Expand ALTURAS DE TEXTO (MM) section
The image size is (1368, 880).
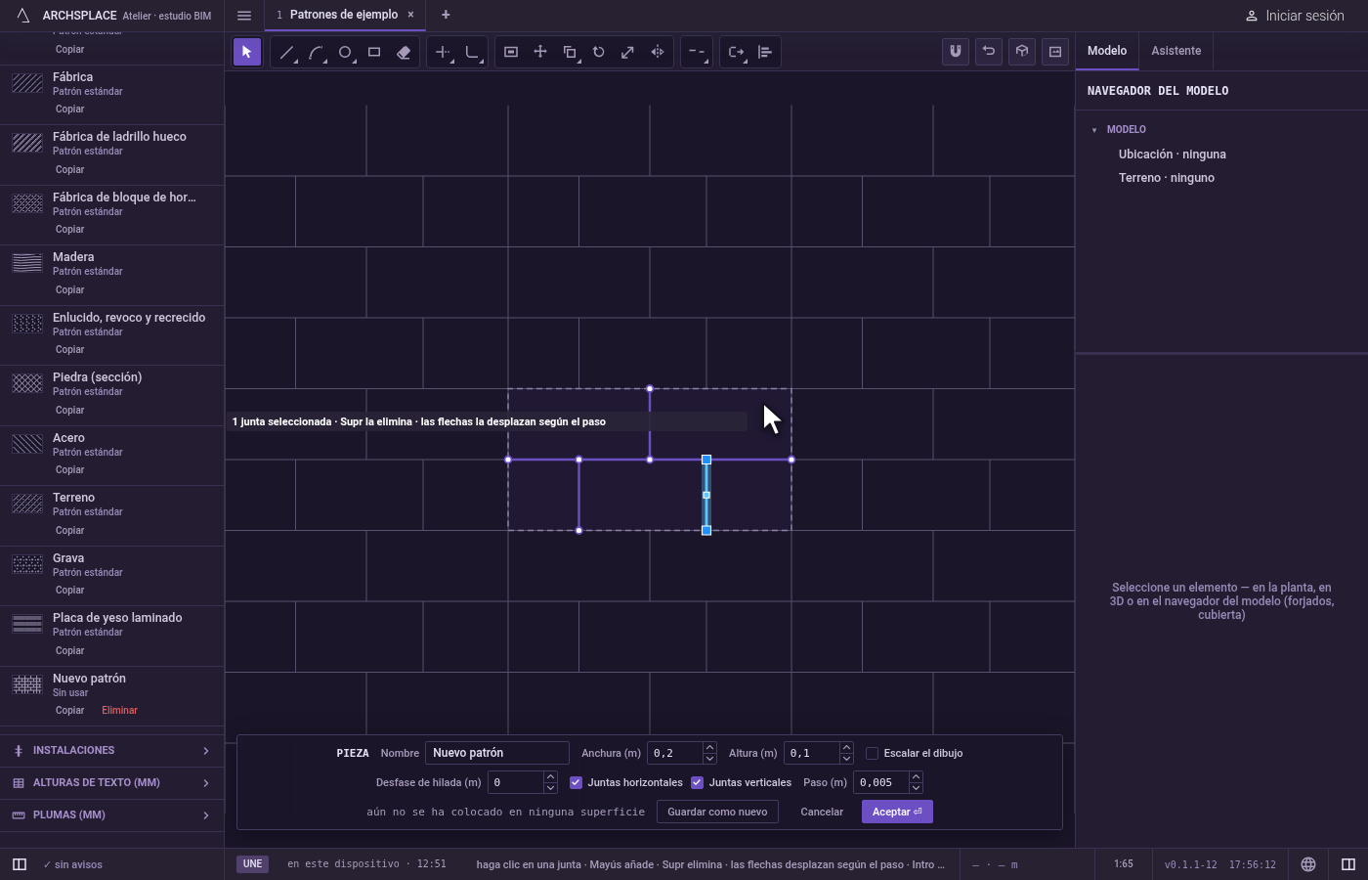pos(111,782)
